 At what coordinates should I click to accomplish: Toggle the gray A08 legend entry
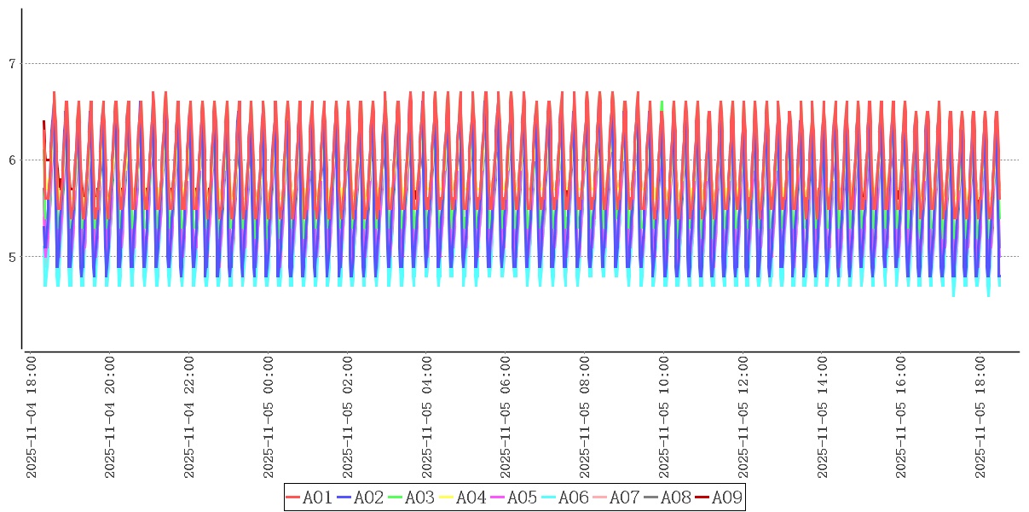point(667,497)
